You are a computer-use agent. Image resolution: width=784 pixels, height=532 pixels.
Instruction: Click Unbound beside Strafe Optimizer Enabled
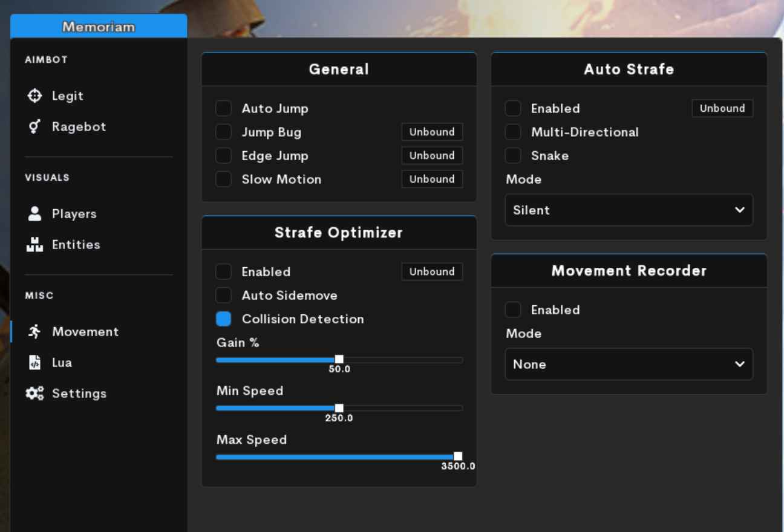[x=432, y=271]
